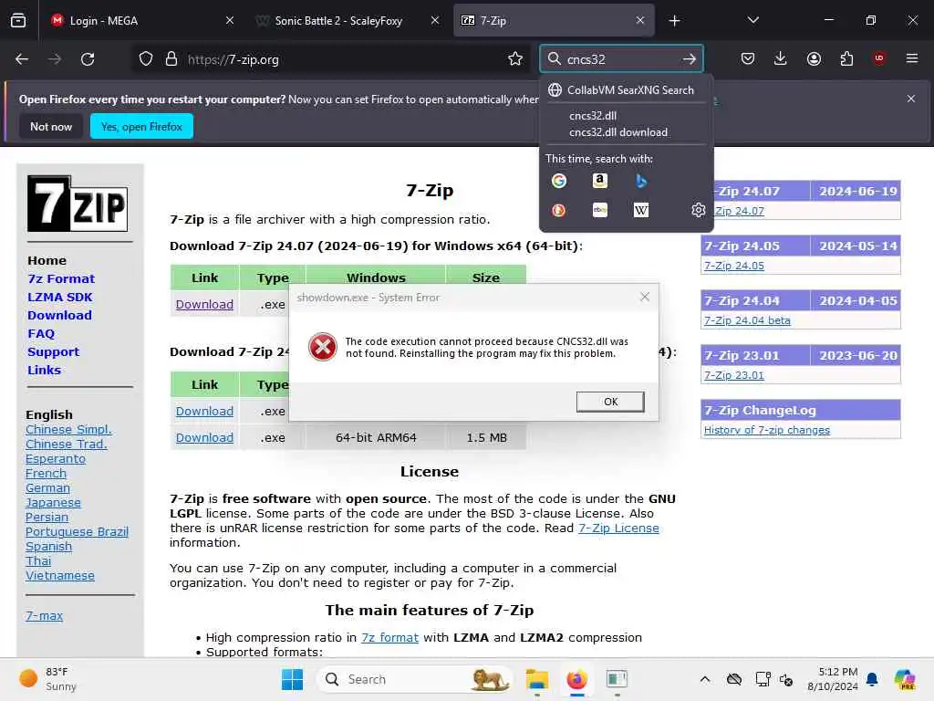This screenshot has height=701, width=934.
Task: Open File Explorer from the taskbar
Action: tap(536, 679)
